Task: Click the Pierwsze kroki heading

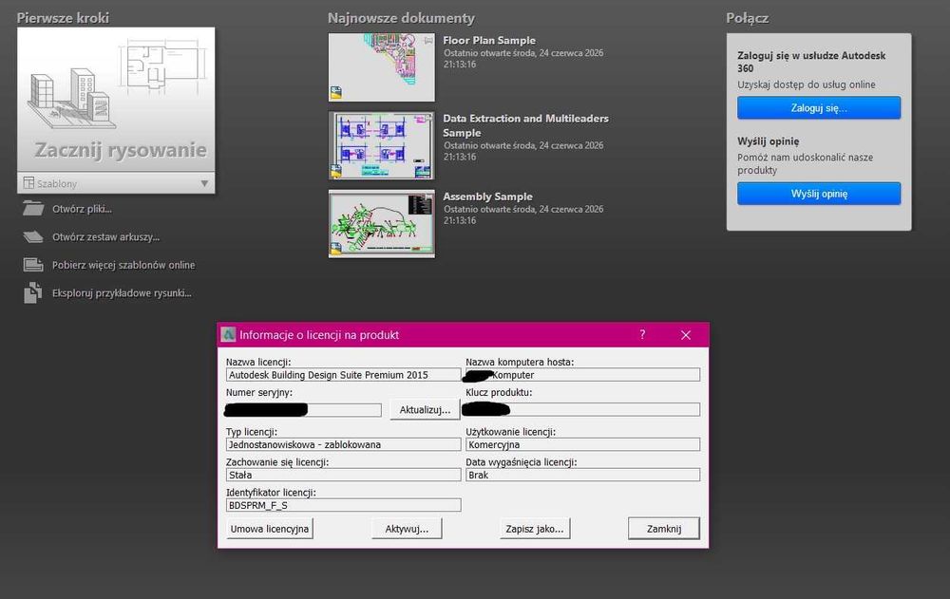Action: point(63,18)
